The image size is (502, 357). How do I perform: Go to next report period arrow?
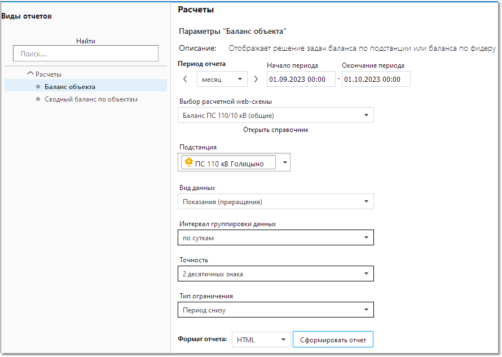tap(256, 79)
